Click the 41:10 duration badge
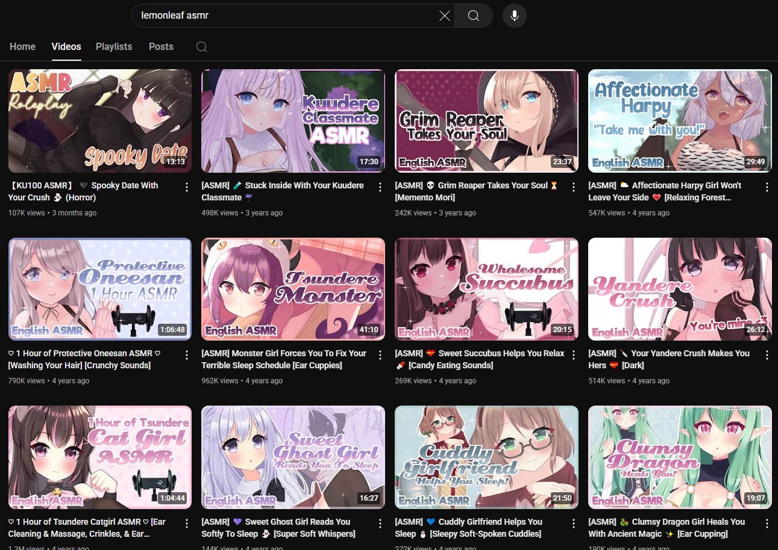This screenshot has width=778, height=550. pyautogui.click(x=369, y=330)
